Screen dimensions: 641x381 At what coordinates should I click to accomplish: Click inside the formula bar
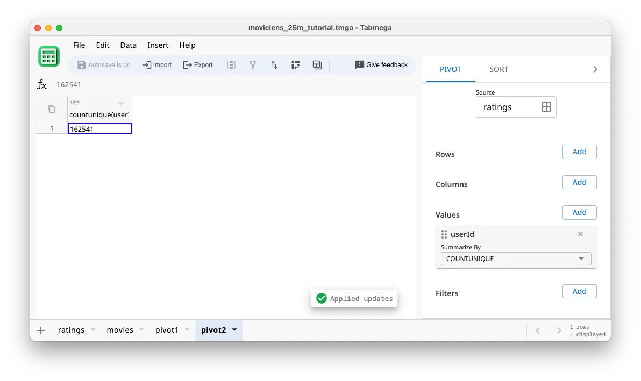[161, 84]
